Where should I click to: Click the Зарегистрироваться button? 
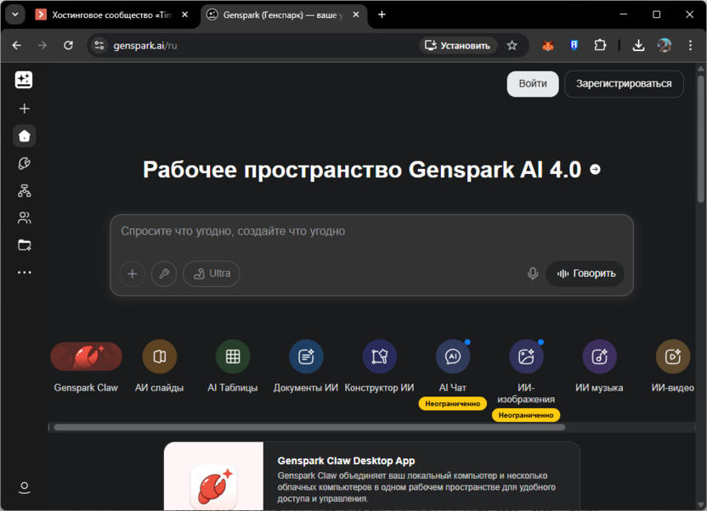(624, 84)
